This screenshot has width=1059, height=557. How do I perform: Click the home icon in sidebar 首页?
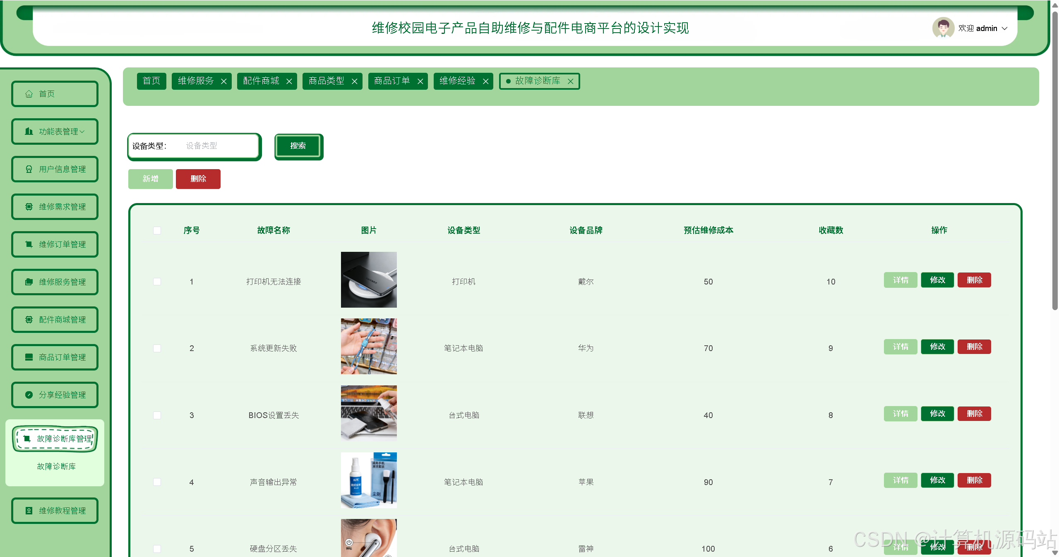click(29, 94)
